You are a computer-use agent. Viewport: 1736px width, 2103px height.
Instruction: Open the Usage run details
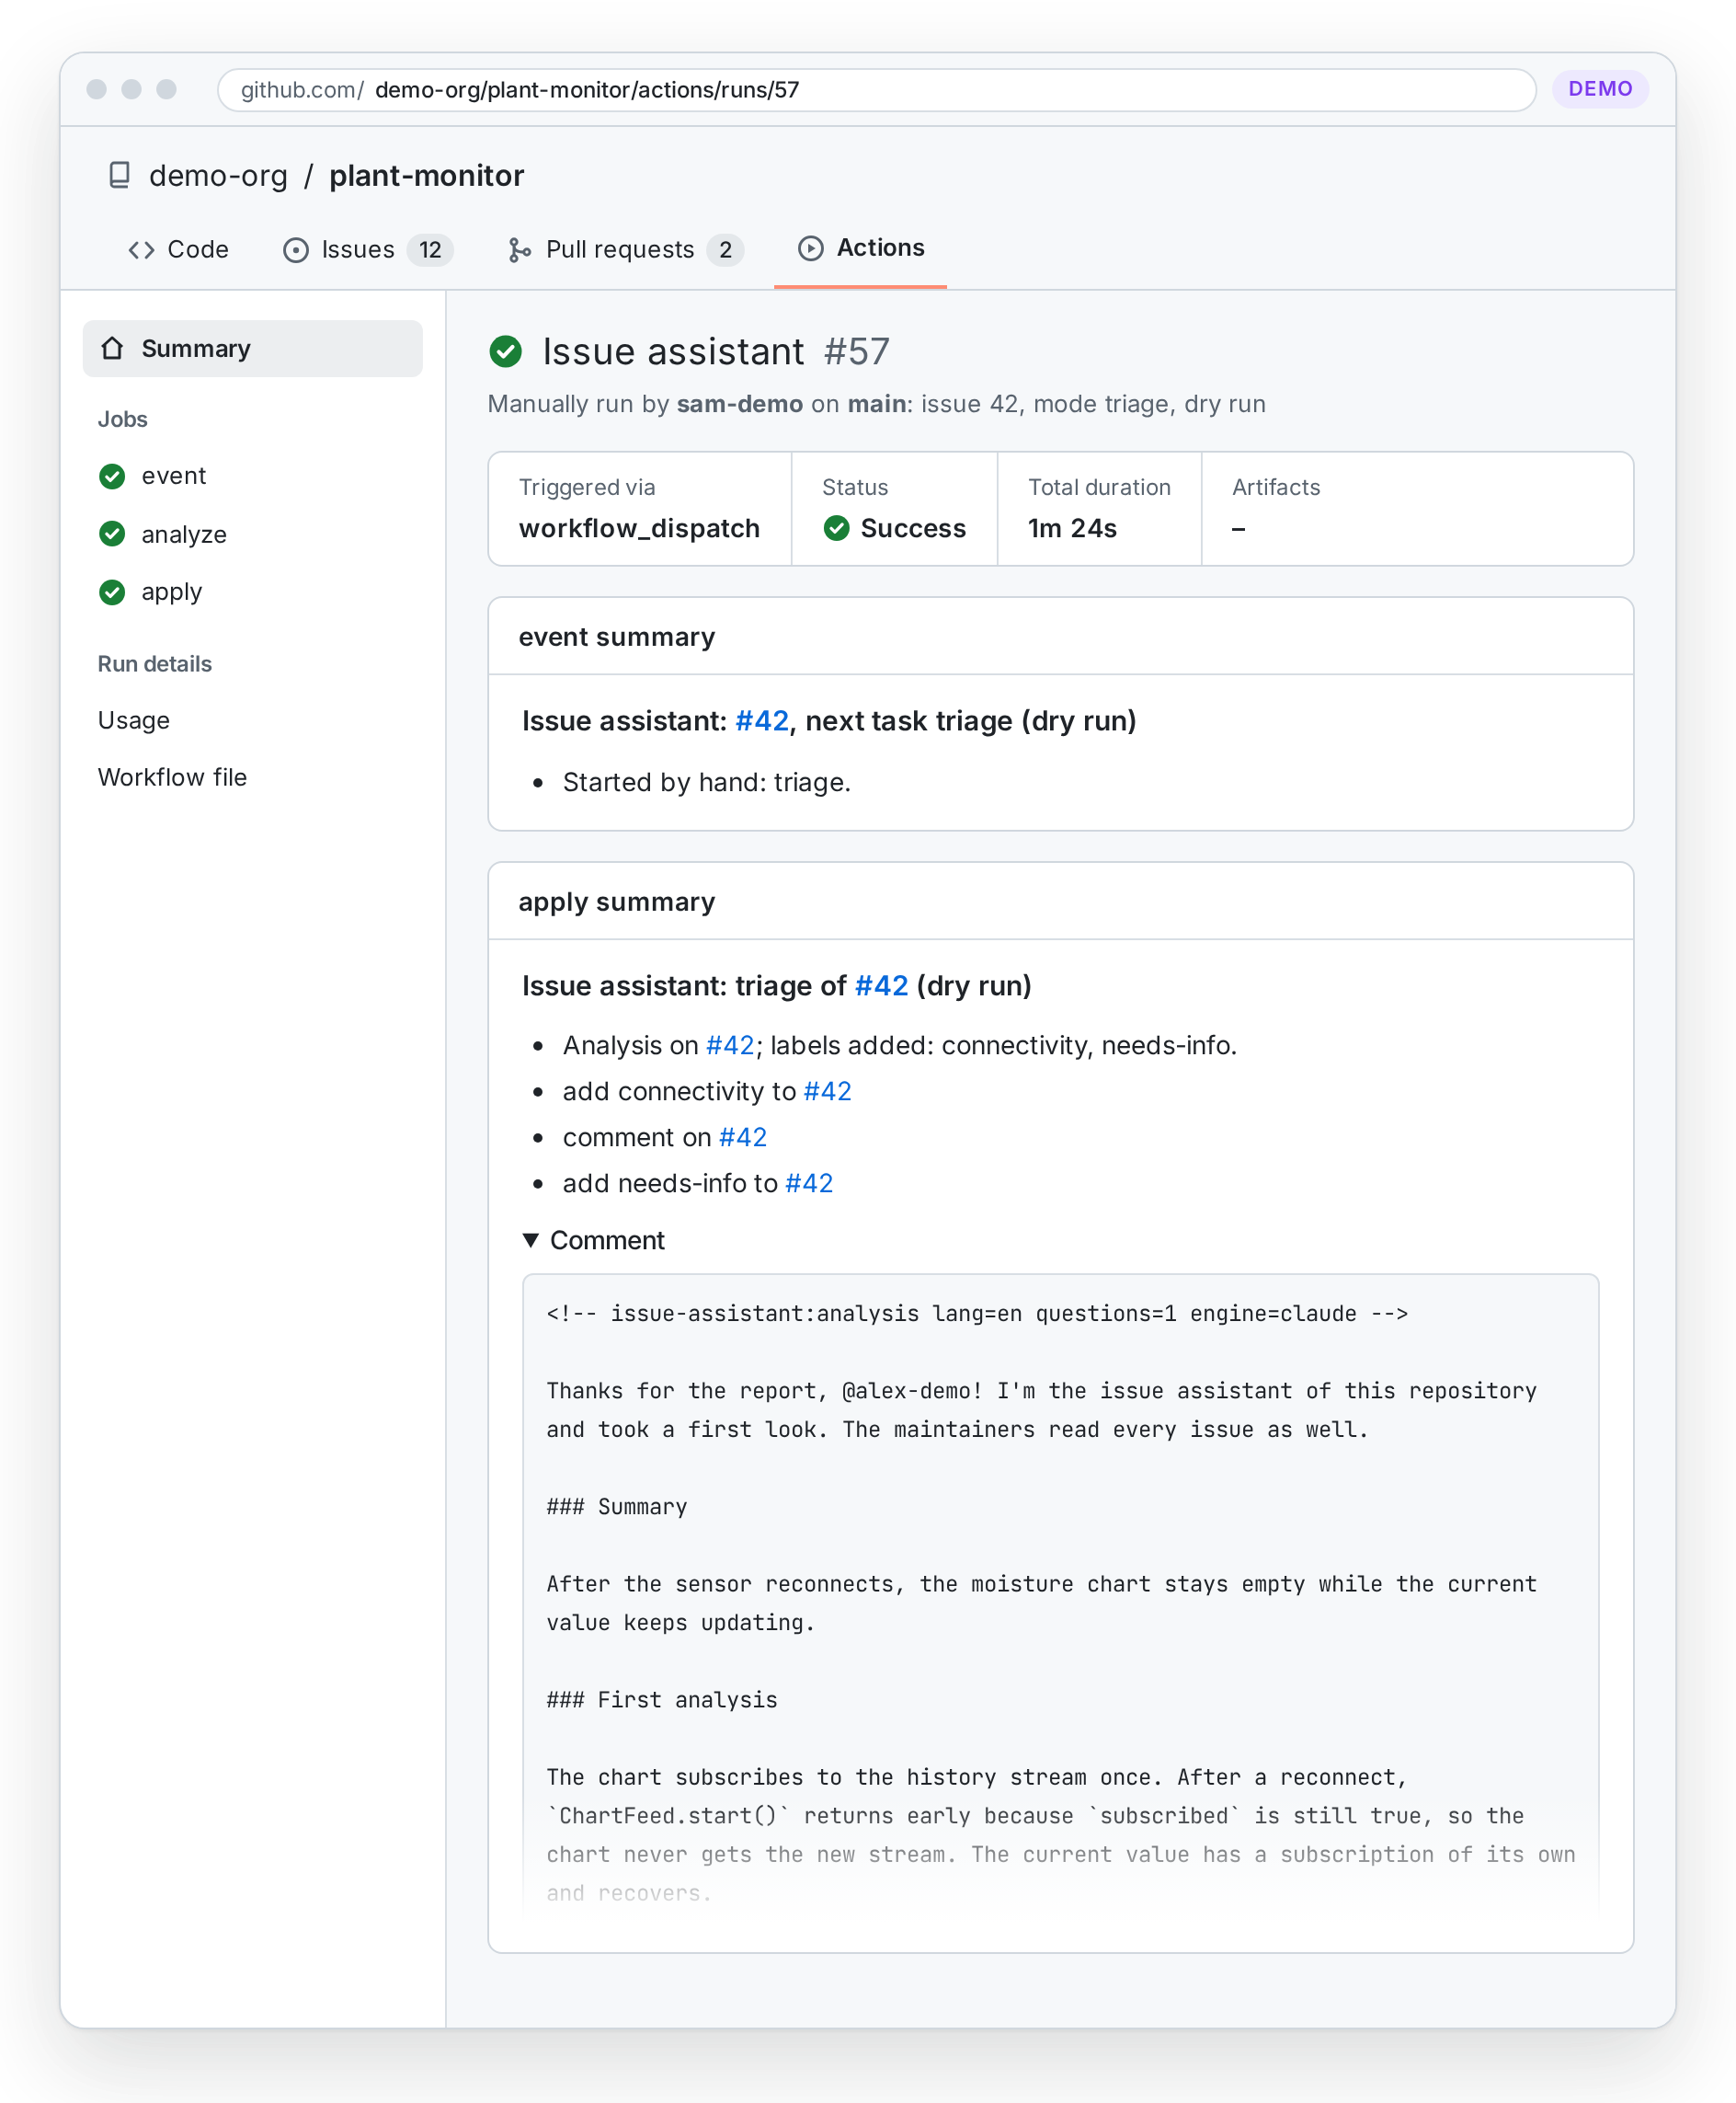[x=134, y=720]
